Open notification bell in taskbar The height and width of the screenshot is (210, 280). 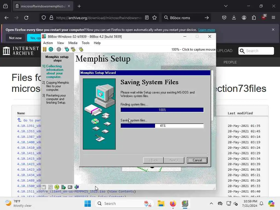(x=261, y=203)
